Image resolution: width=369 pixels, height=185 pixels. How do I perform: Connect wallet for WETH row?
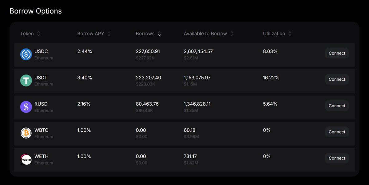tap(337, 158)
